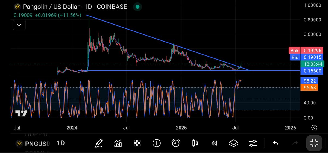Open the indicators chart icon

[118, 143]
